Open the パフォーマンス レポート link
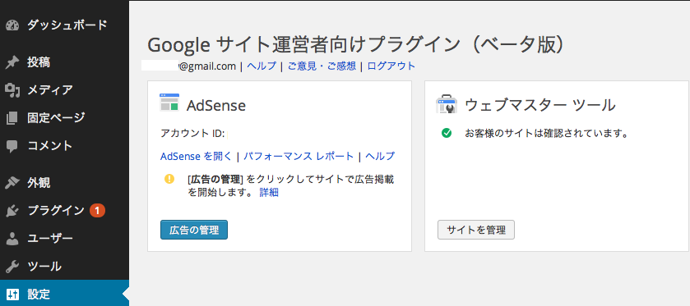The width and height of the screenshot is (690, 306). coord(299,157)
